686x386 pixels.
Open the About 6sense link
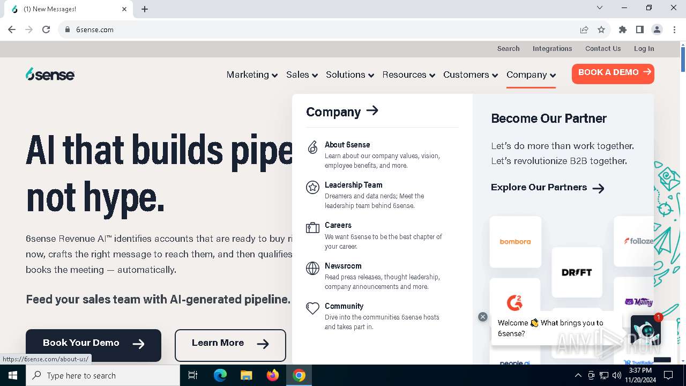click(x=347, y=145)
